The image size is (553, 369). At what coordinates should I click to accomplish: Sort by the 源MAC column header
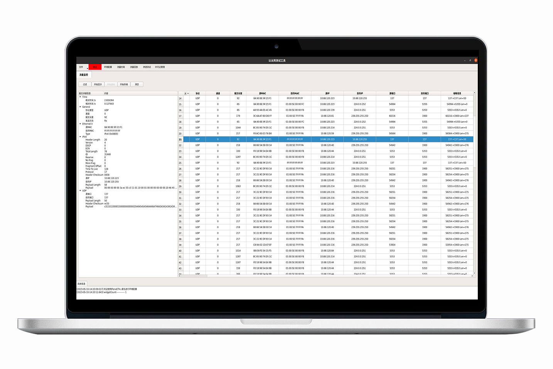pos(262,93)
